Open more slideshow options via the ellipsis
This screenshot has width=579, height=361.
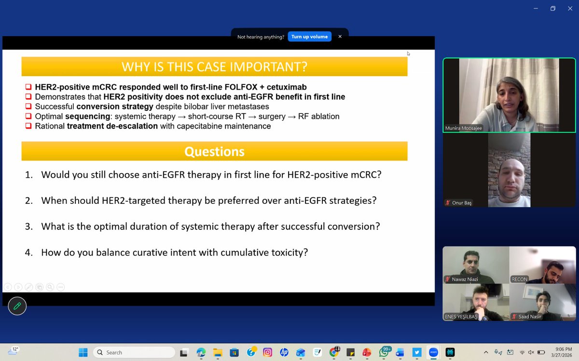click(x=60, y=287)
